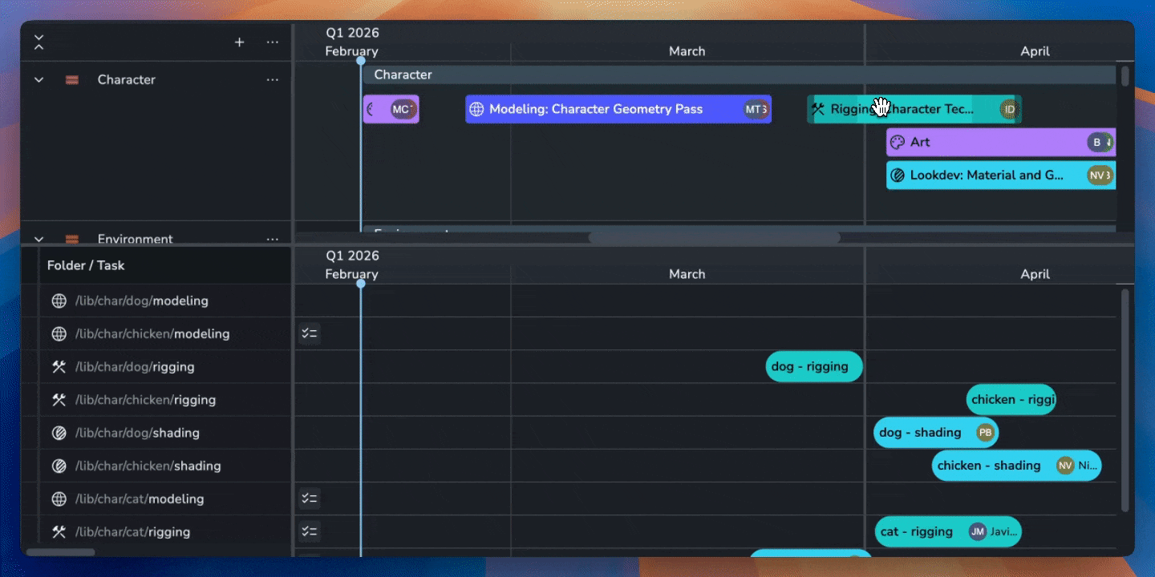Collapse the Character group chevron

pyautogui.click(x=38, y=79)
